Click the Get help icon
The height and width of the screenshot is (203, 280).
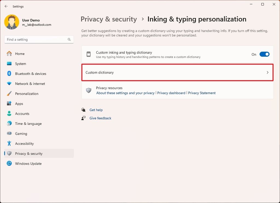click(83, 110)
